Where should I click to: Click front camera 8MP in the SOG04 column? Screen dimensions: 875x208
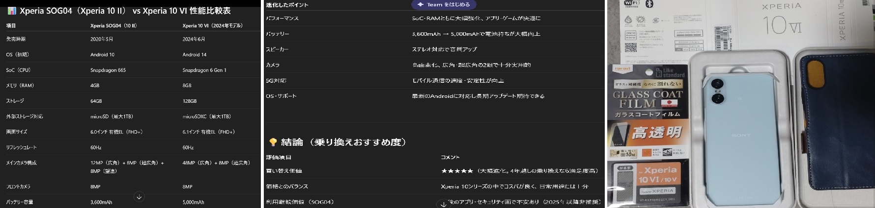click(95, 187)
